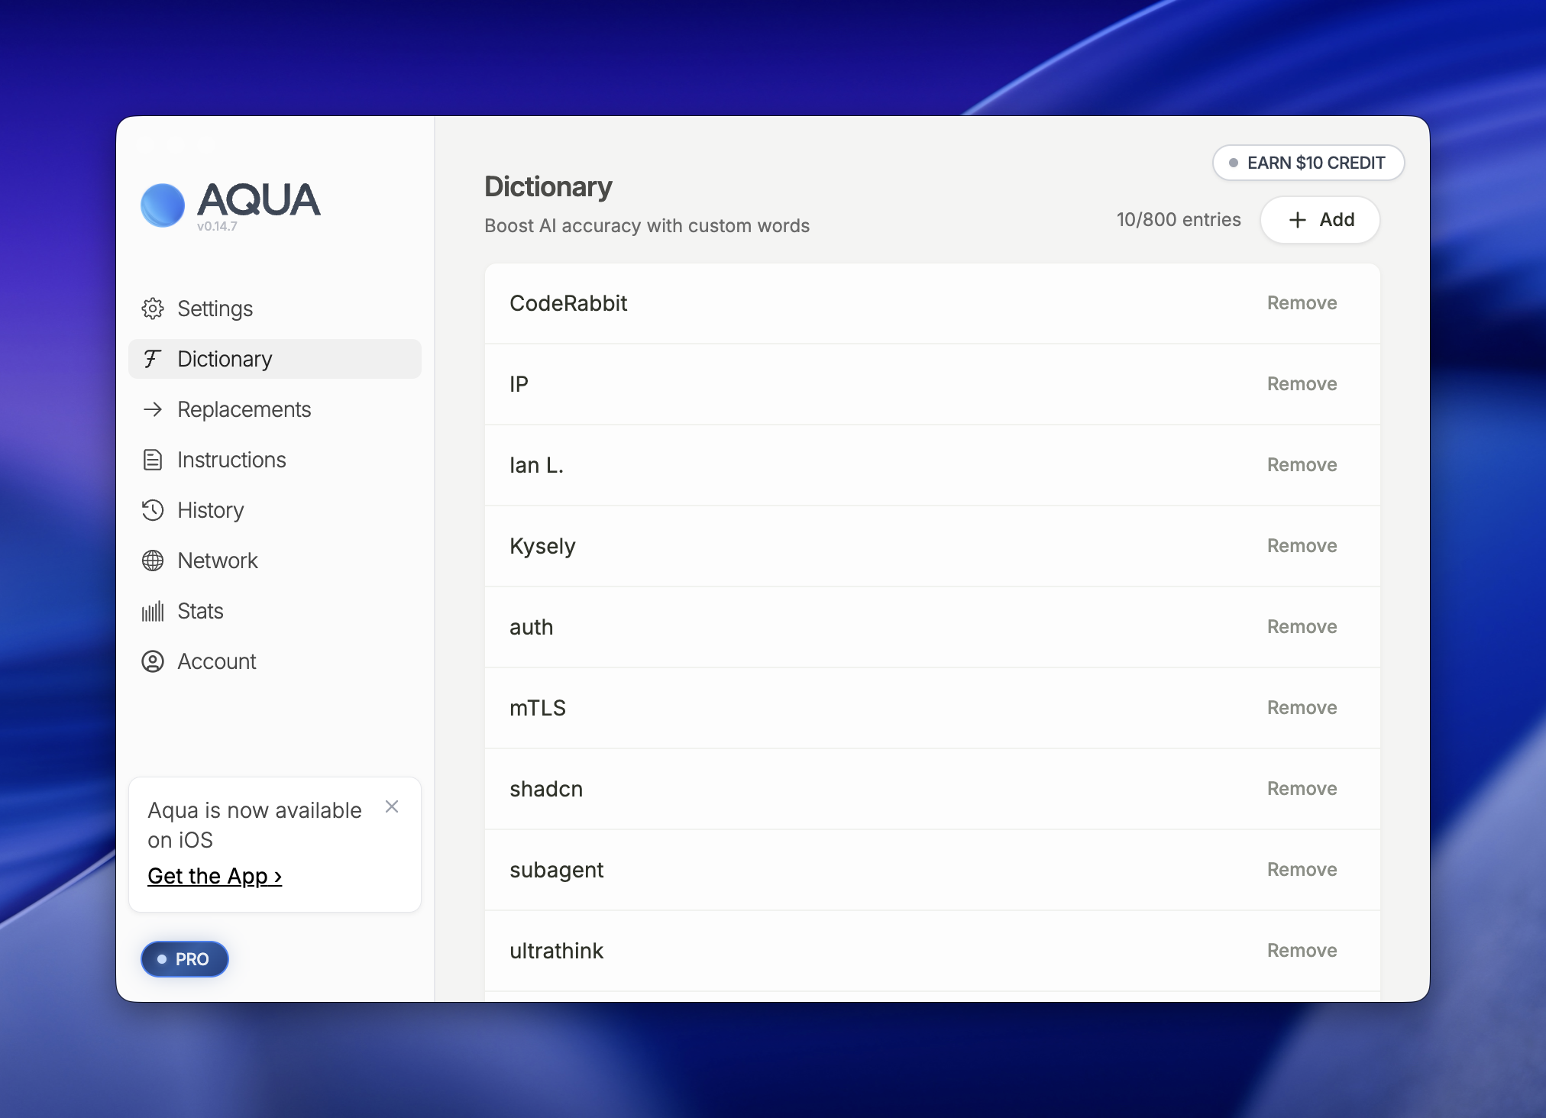Remove the subagent entry
Viewport: 1546px width, 1118px height.
pyautogui.click(x=1302, y=870)
